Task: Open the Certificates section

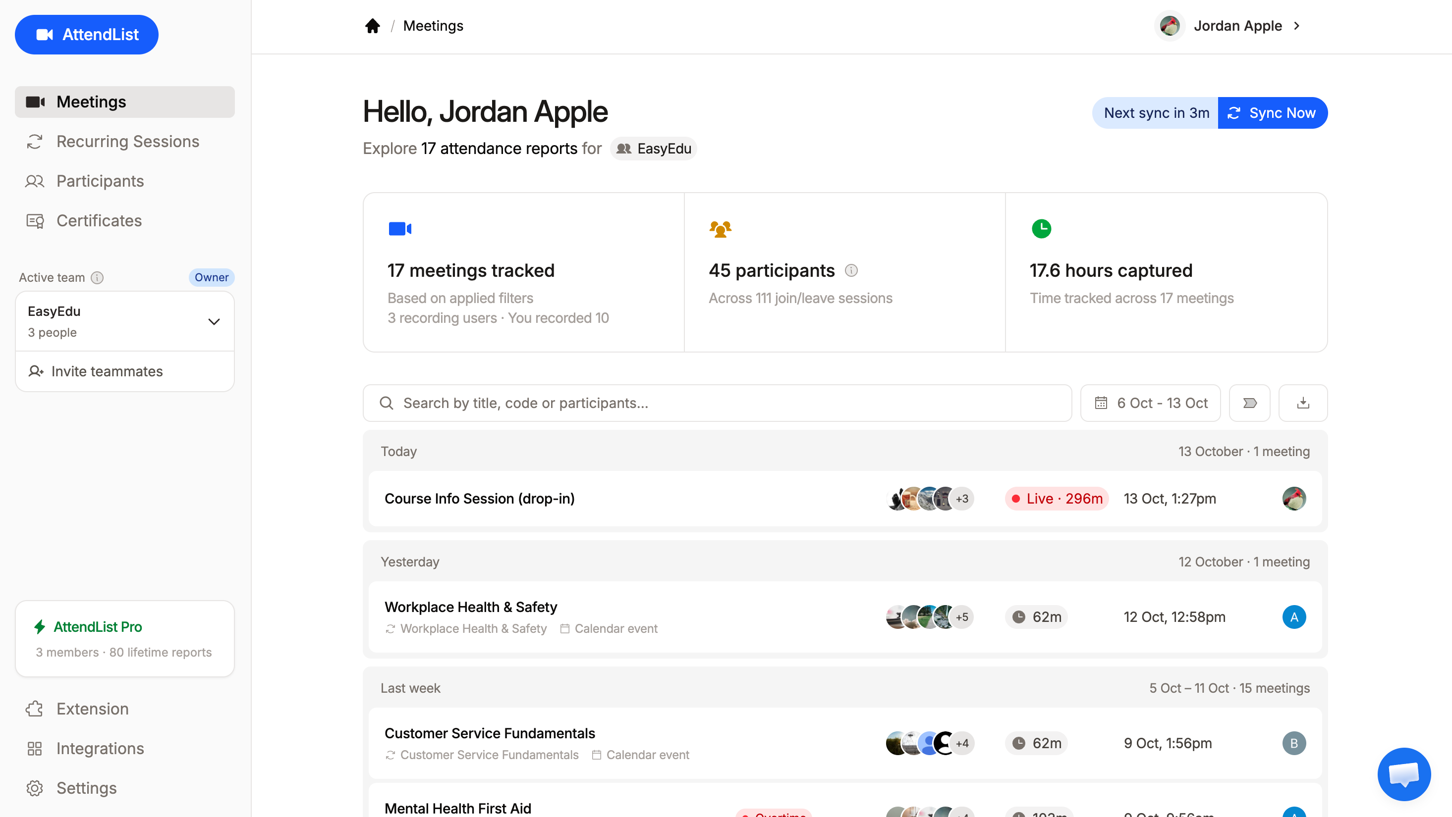Action: click(x=124, y=221)
